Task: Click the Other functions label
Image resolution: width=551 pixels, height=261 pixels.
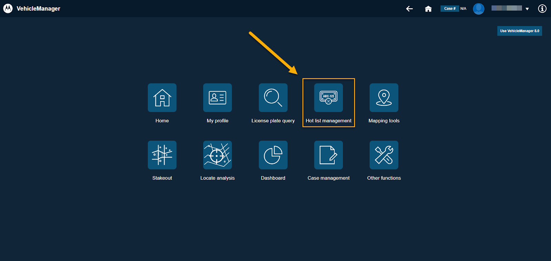Action: click(x=384, y=178)
